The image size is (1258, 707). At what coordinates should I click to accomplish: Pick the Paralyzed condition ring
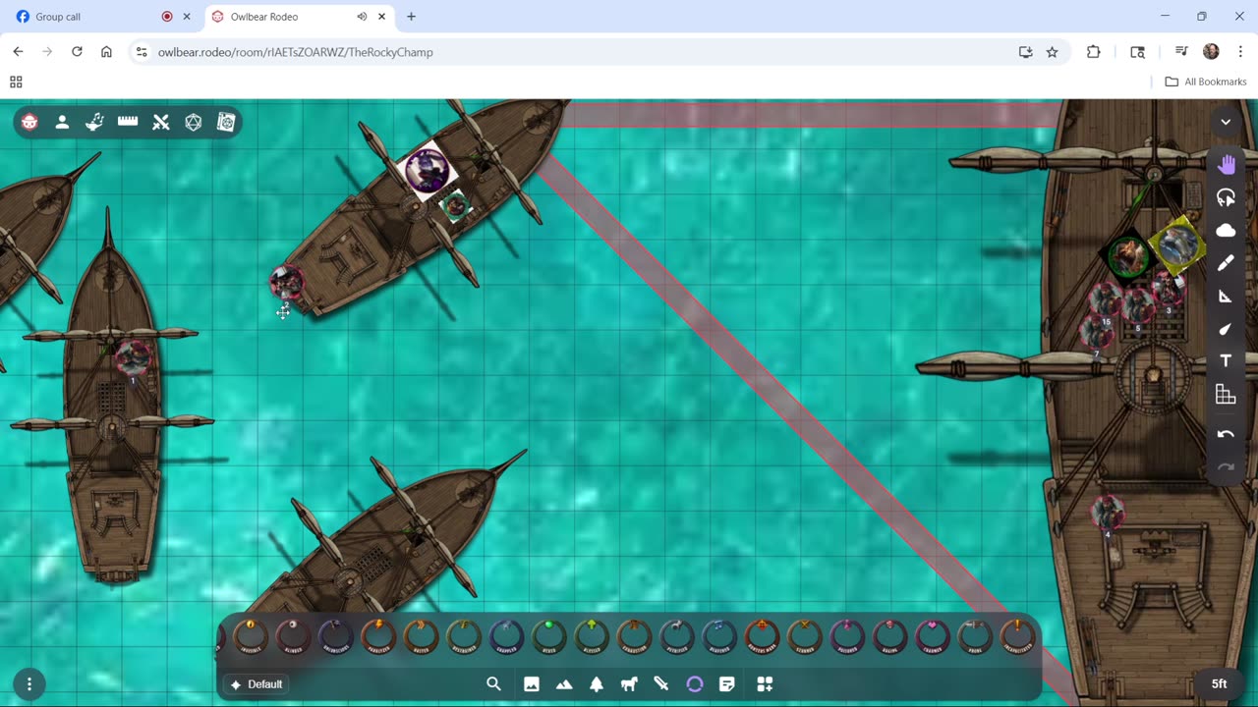378,637
